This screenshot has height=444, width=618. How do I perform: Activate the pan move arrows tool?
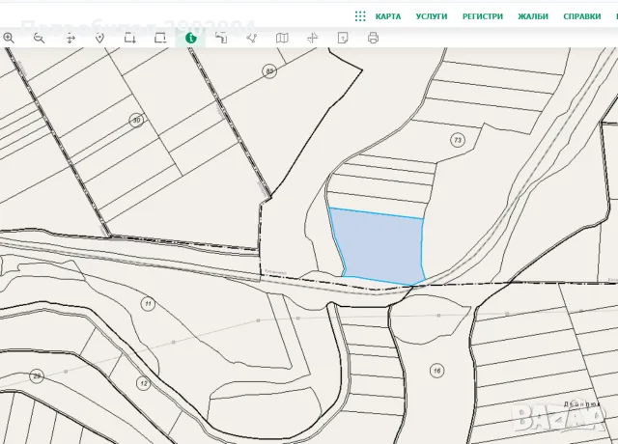click(70, 39)
